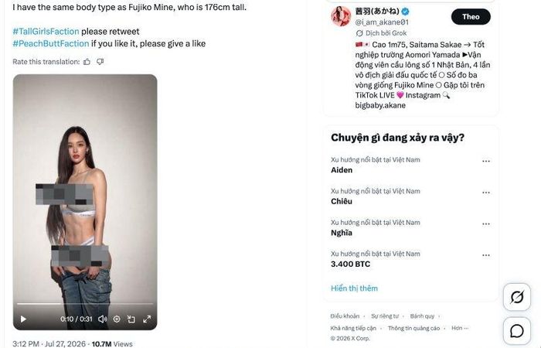
Task: Open more options for Nghĩa trend
Action: (486, 224)
